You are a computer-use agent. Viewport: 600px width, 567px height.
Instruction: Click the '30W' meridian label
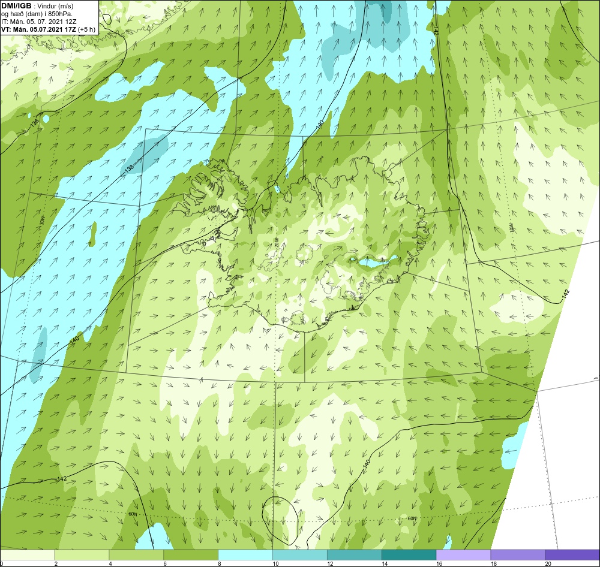(x=42, y=221)
